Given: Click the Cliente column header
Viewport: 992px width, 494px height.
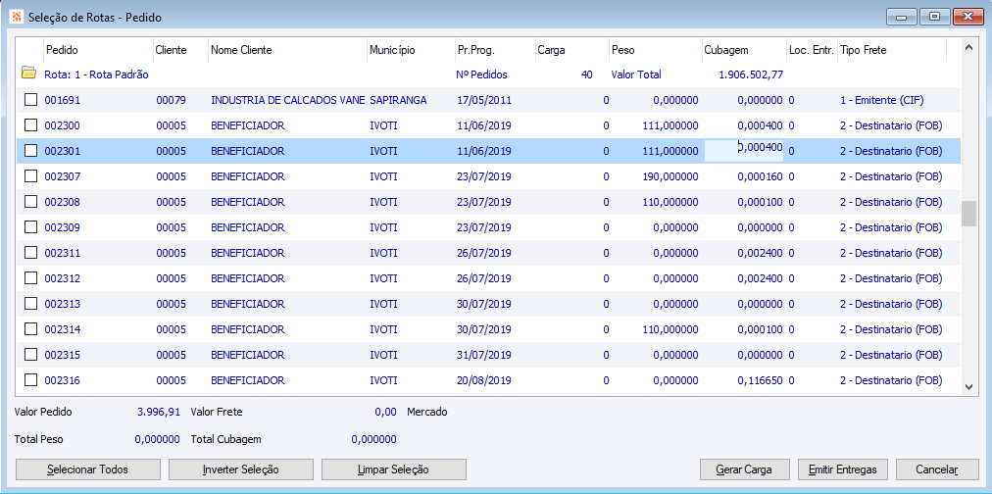Looking at the screenshot, I should [x=180, y=50].
